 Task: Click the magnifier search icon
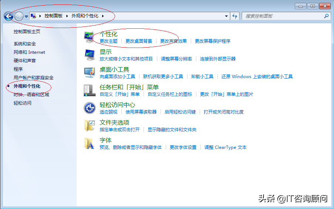[326, 16]
